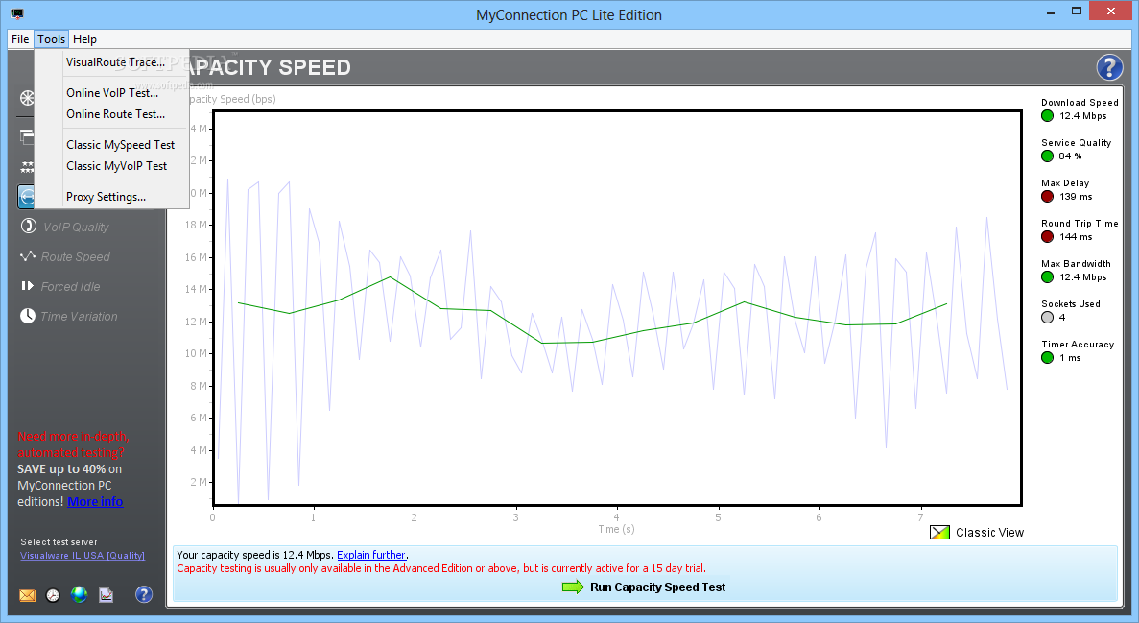1139x623 pixels.
Task: Click the Sockets Used value 4
Action: tap(1062, 318)
